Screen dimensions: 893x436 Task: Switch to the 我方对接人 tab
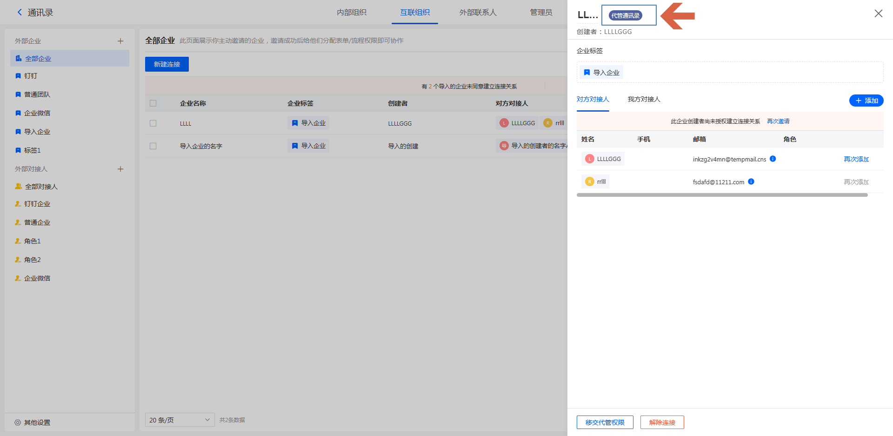click(x=644, y=99)
